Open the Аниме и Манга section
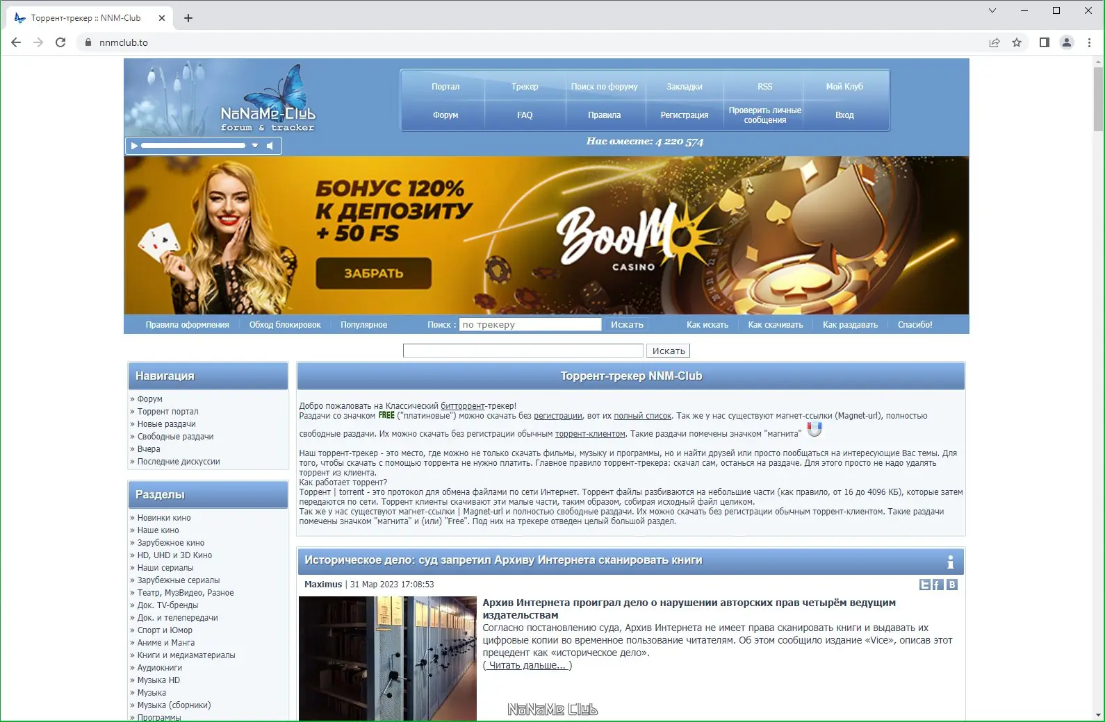This screenshot has height=722, width=1105. pos(166,643)
